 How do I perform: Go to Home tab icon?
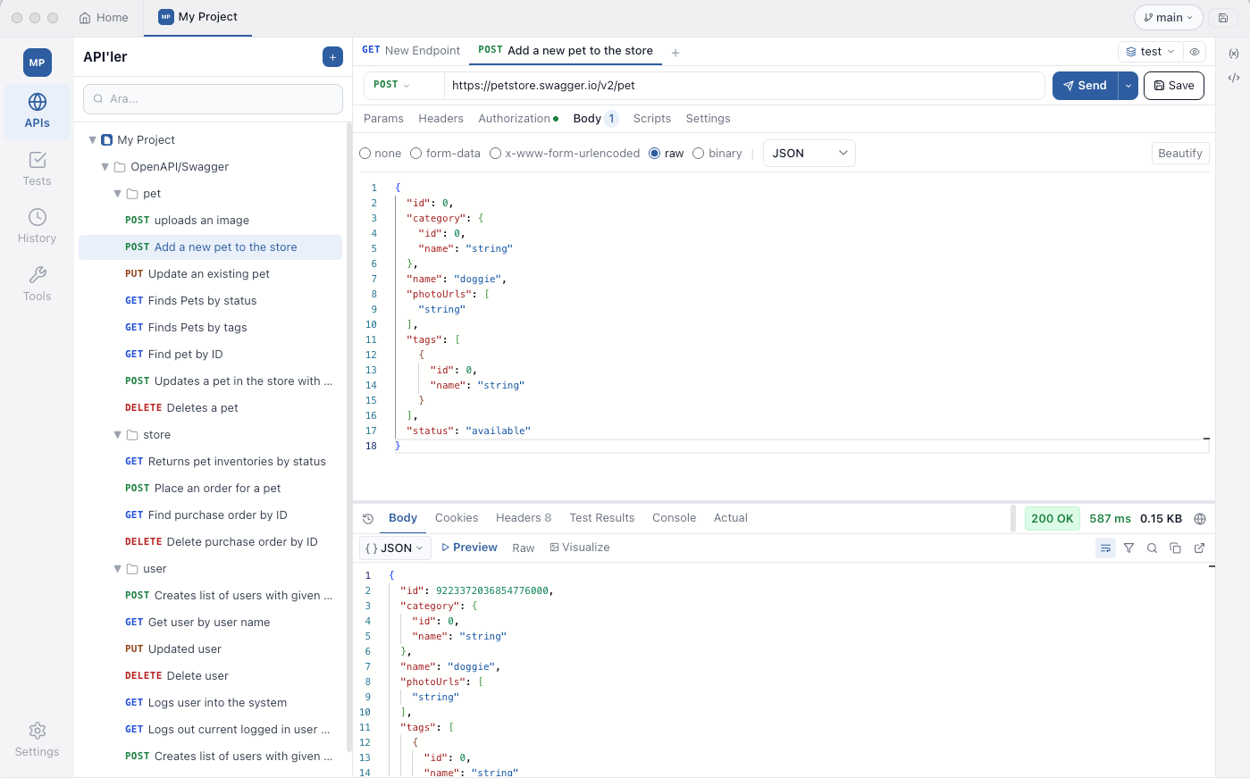coord(85,18)
